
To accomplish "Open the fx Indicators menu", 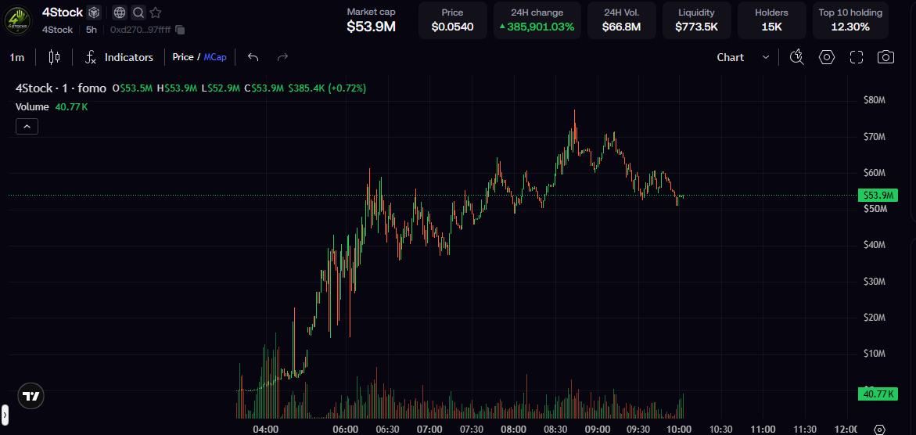I will (119, 57).
